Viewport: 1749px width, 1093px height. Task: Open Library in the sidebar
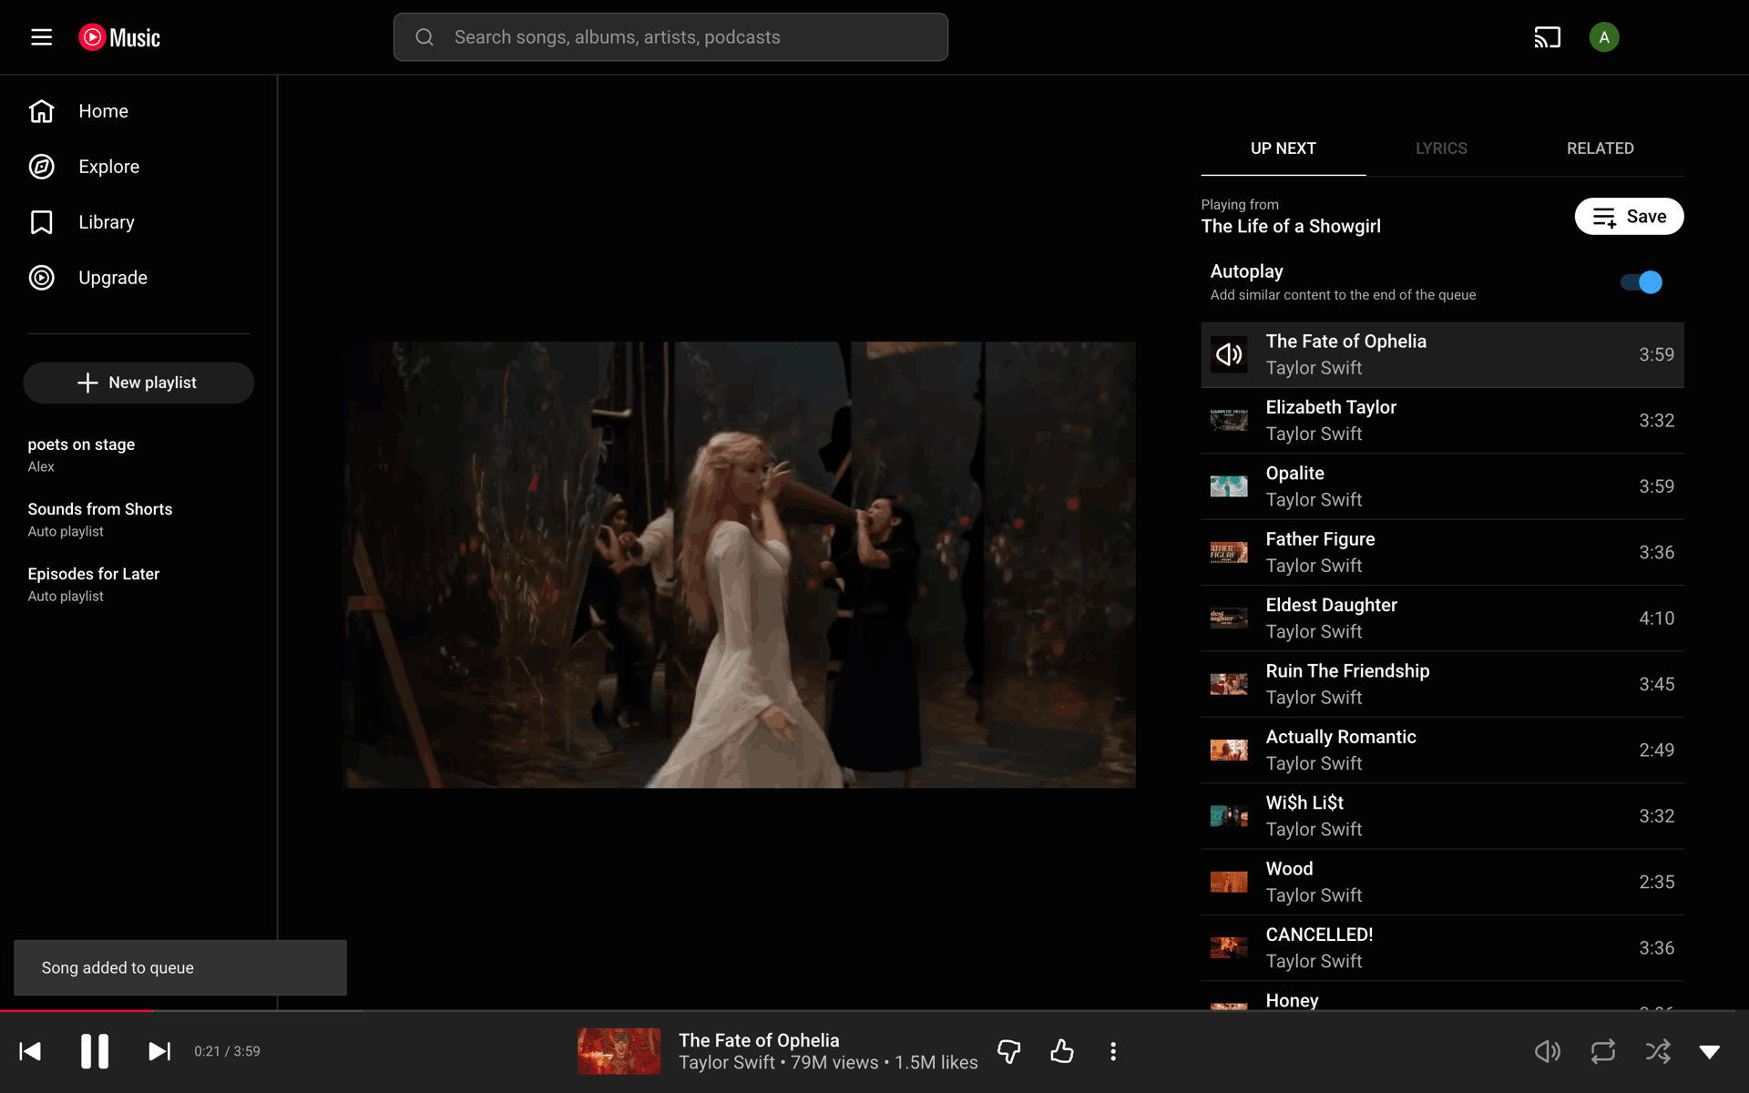pos(138,222)
